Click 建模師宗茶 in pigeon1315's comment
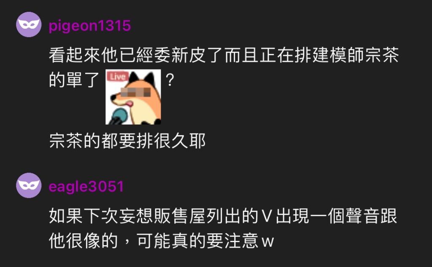 point(355,55)
